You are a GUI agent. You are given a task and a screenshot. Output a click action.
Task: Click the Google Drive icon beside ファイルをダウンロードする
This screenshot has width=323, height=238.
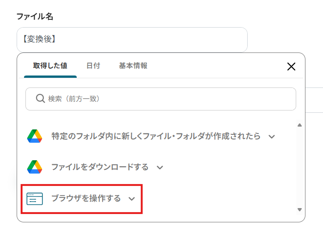click(35, 167)
